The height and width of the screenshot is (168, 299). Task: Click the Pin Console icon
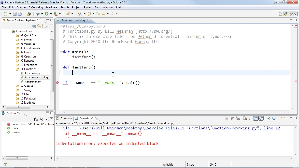point(268,119)
